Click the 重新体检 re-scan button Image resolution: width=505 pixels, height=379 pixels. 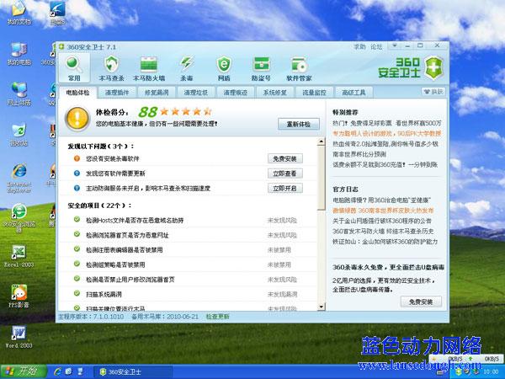point(299,124)
